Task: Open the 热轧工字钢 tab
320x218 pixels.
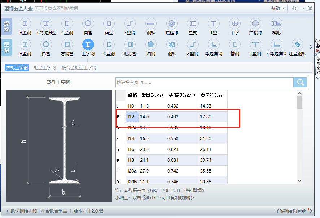Action: [x=17, y=68]
